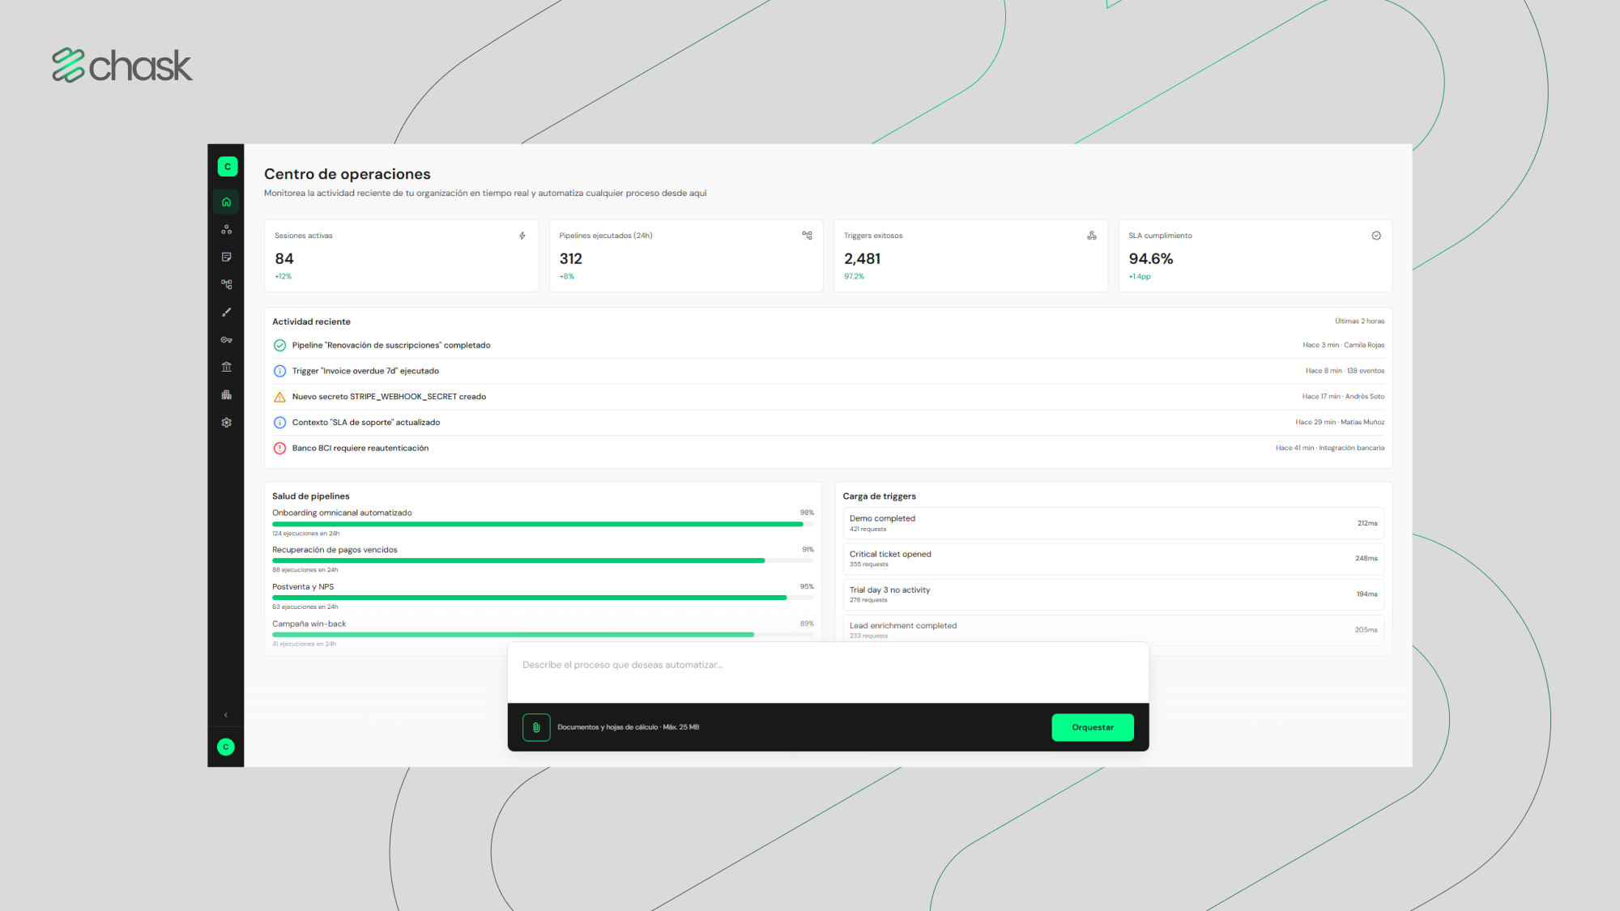Screen dimensions: 1620x911
Task: Open 'Trigger "Invoice overdue 7d" ejecutado' entry
Action: [828, 371]
